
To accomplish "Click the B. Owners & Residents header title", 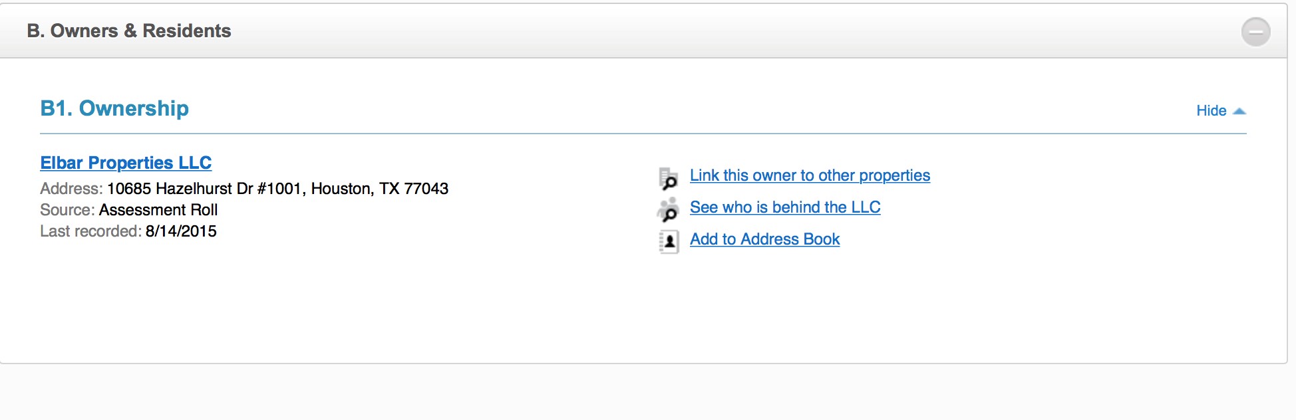I will pyautogui.click(x=129, y=31).
